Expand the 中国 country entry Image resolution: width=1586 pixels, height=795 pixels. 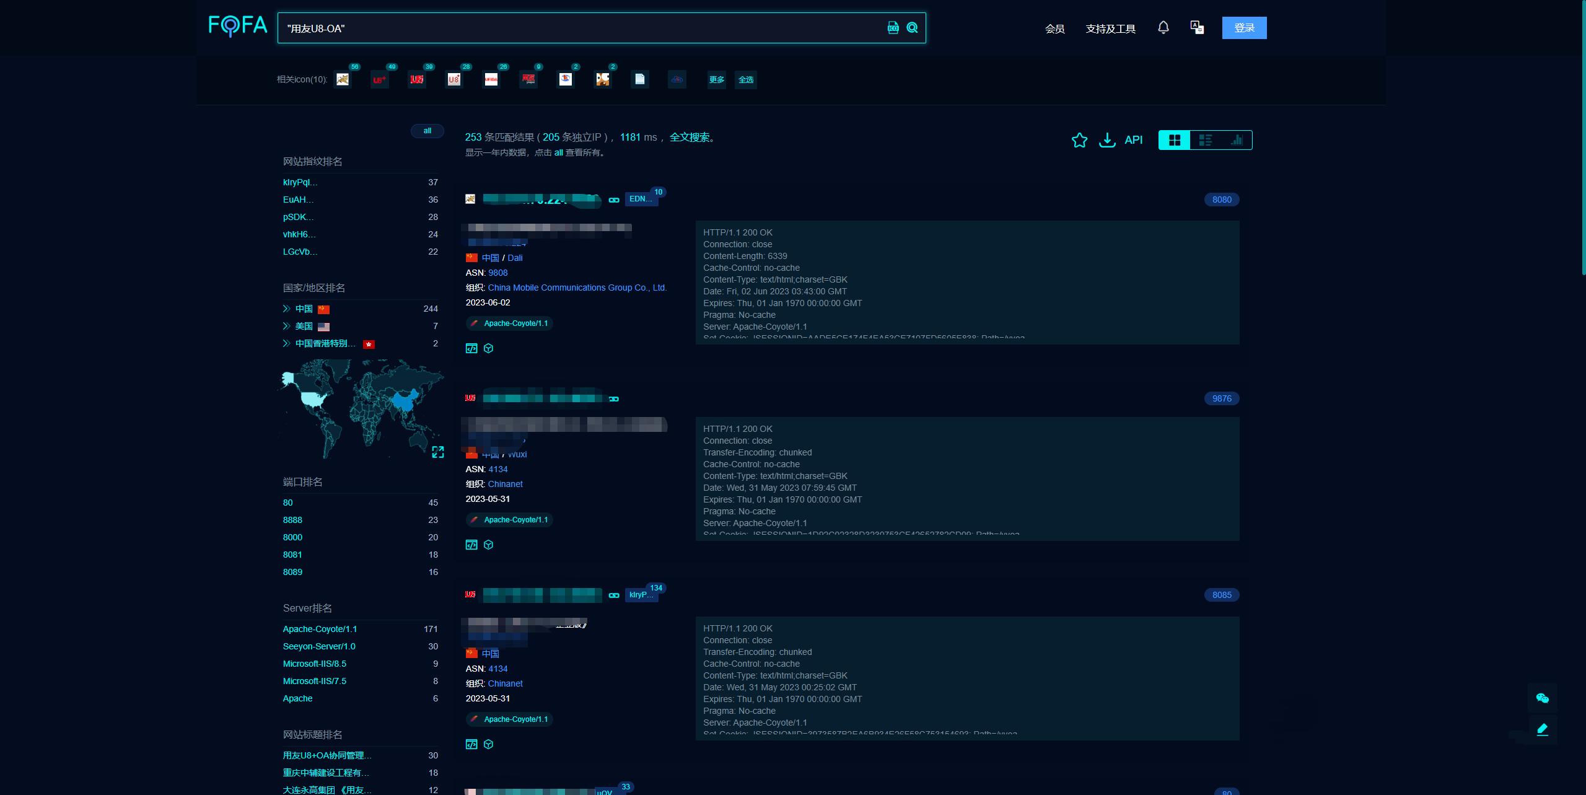[286, 309]
